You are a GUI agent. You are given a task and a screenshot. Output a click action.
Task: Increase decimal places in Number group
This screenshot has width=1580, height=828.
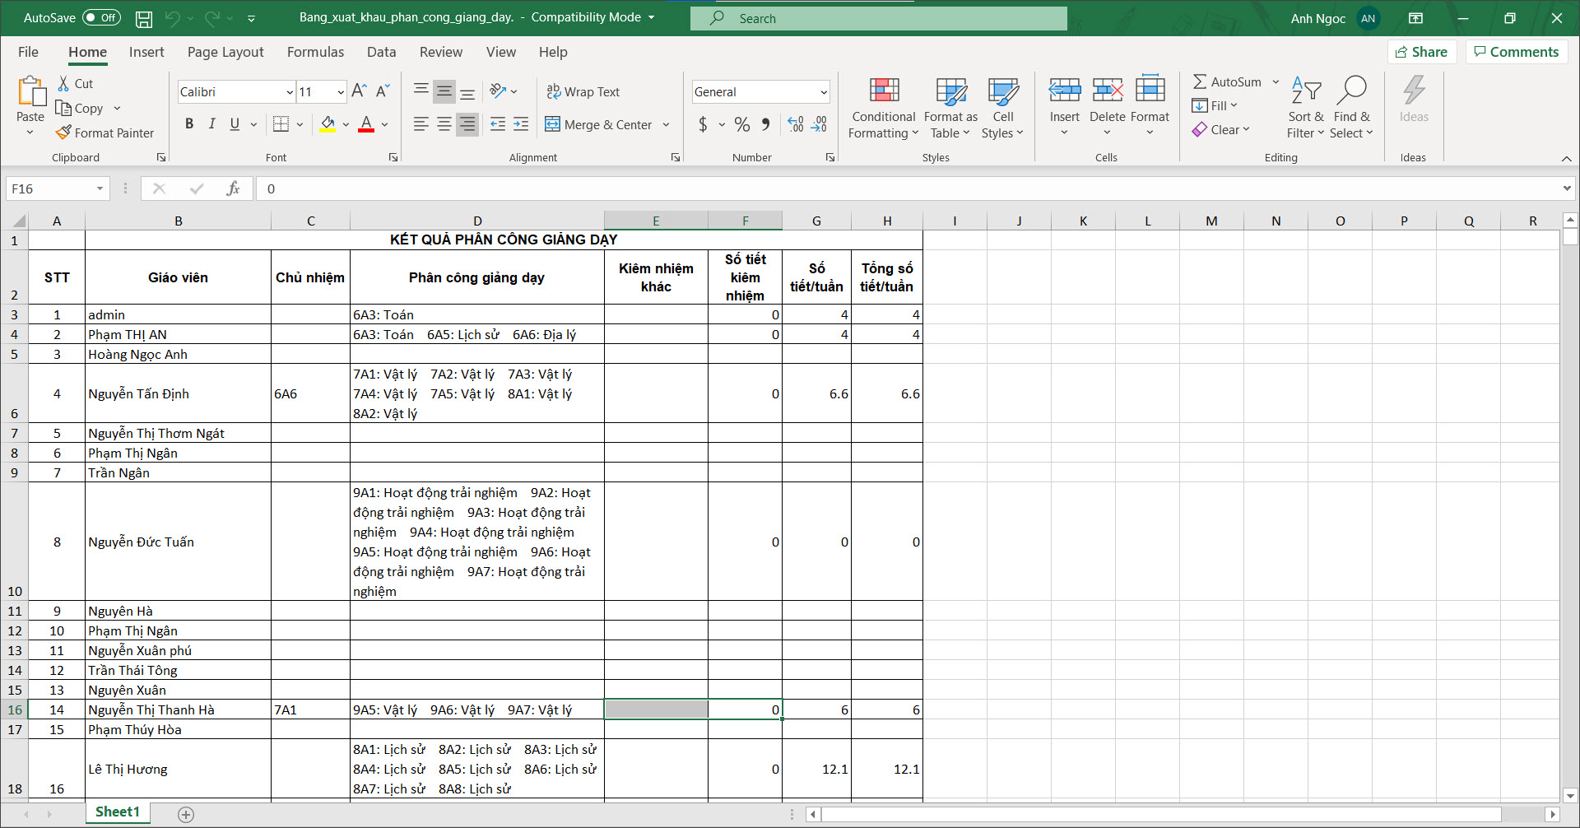pos(795,124)
